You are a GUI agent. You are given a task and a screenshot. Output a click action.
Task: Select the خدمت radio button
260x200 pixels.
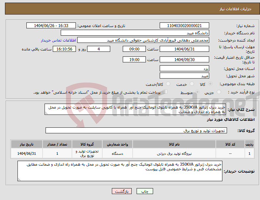pos(192,84)
